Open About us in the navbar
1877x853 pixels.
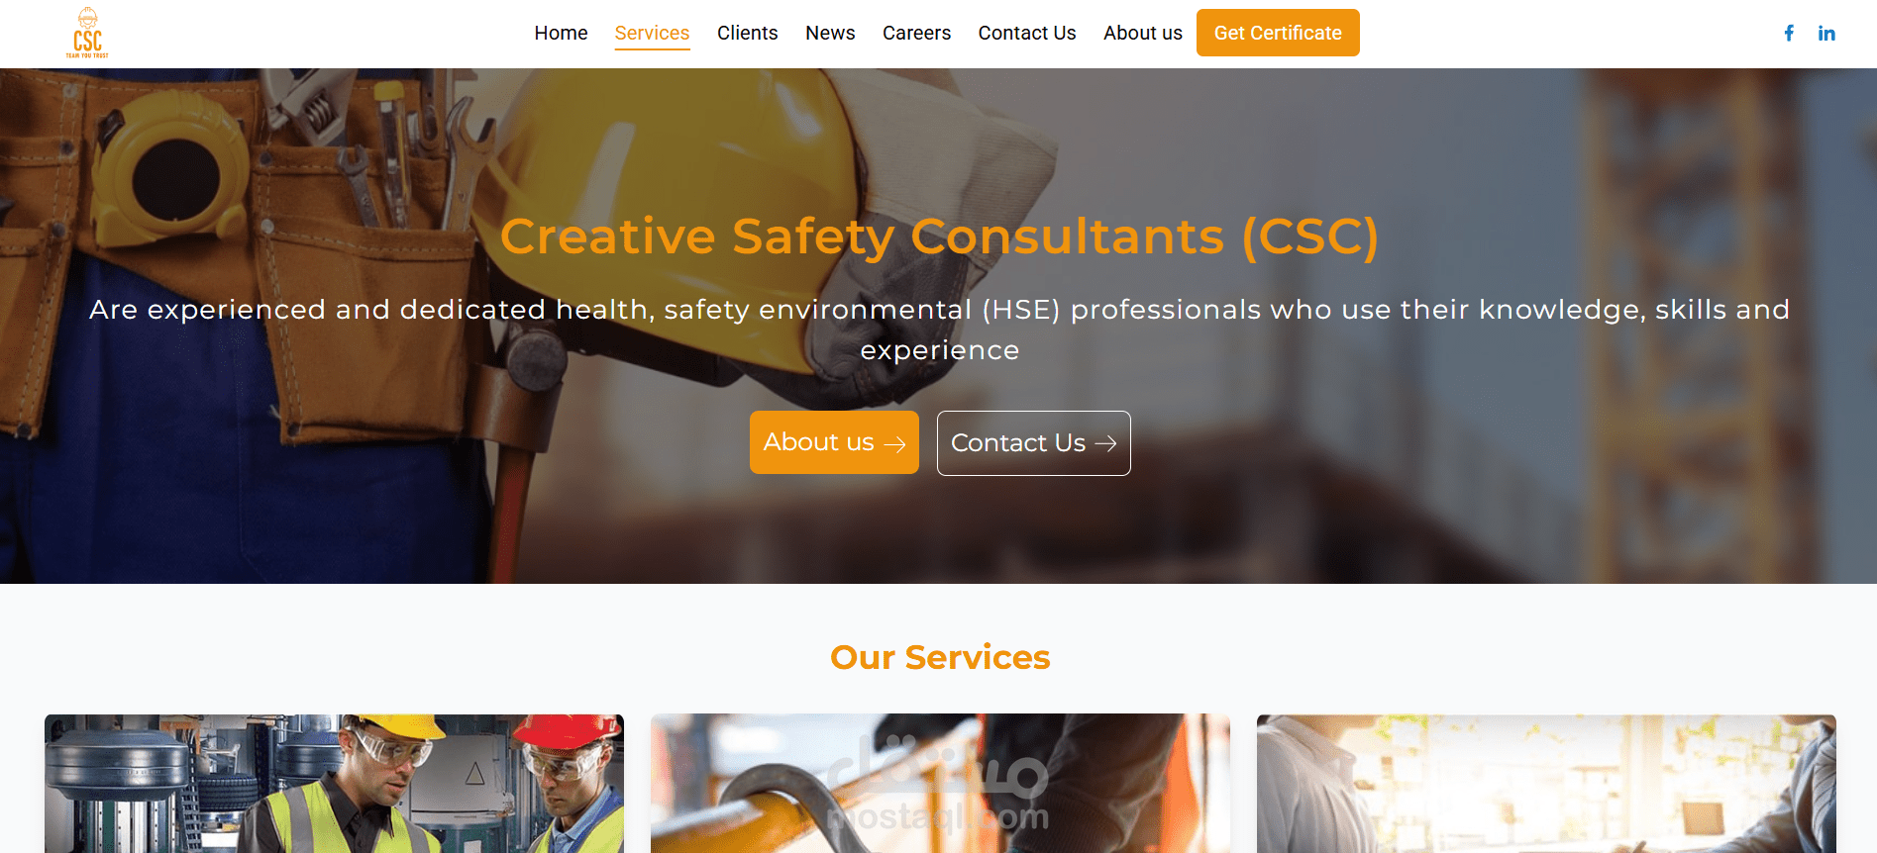click(1142, 33)
